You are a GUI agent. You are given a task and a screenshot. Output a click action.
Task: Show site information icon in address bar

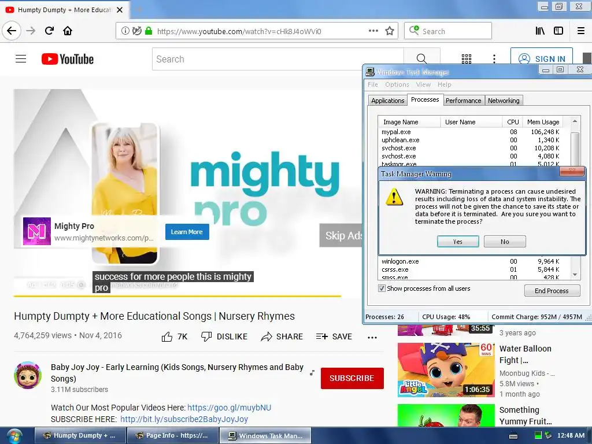(x=125, y=31)
